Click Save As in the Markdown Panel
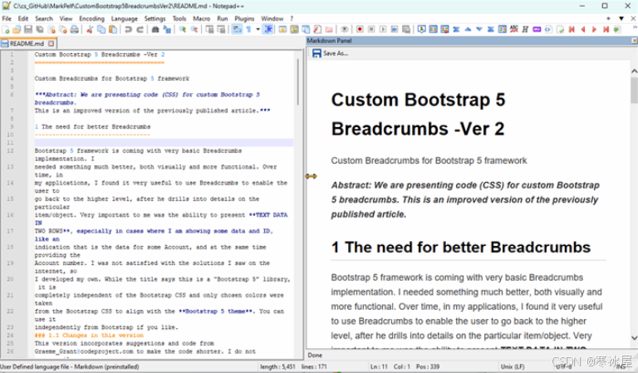The height and width of the screenshot is (373, 638). [x=331, y=53]
